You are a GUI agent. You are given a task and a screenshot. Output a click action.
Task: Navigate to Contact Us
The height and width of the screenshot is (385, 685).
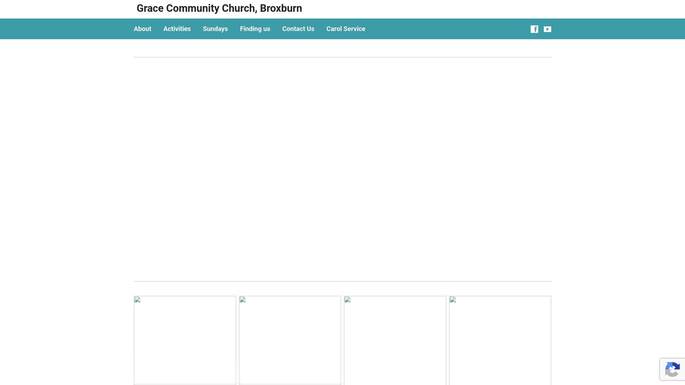[x=298, y=29]
